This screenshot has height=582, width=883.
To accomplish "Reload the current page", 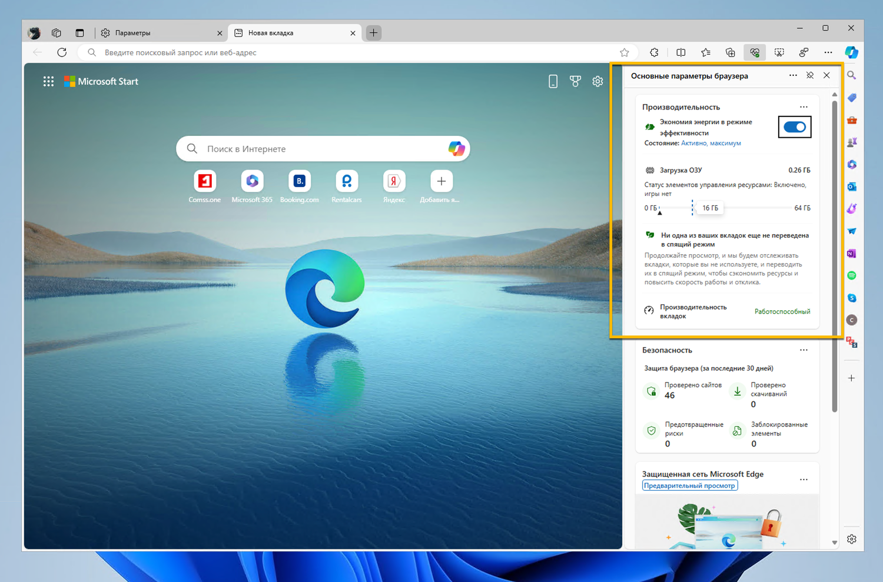I will (62, 52).
